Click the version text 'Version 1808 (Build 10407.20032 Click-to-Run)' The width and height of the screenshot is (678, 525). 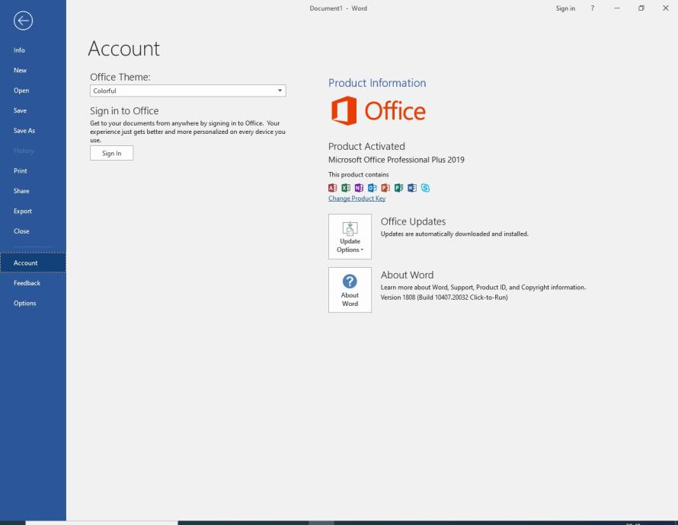tap(444, 297)
